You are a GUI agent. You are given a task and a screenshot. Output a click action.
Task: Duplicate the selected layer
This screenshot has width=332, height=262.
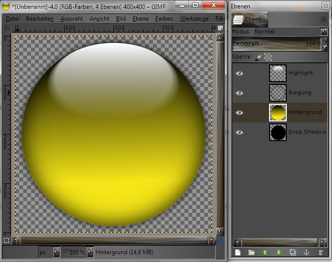[x=293, y=253]
